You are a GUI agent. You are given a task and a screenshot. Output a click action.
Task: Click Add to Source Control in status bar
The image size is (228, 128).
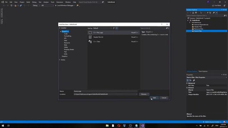(x=212, y=122)
